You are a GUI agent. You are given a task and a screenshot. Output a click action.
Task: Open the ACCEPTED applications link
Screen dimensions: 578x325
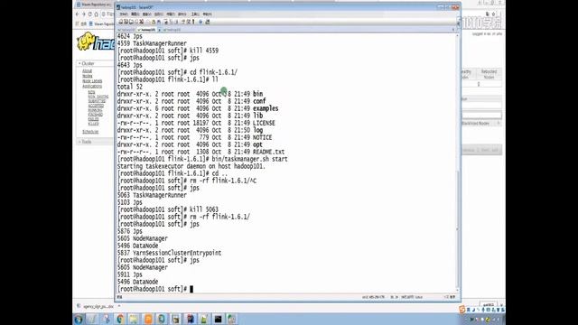click(97, 106)
